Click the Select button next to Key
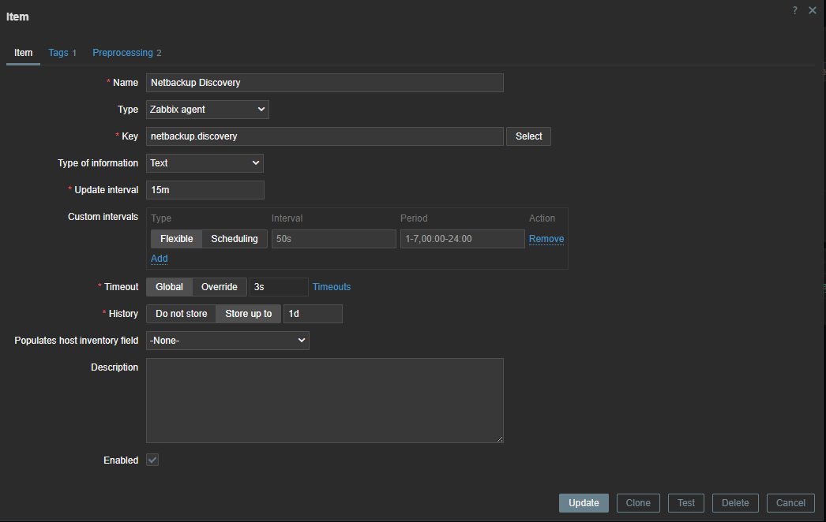 point(528,136)
